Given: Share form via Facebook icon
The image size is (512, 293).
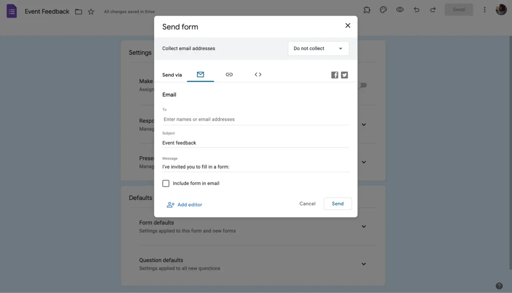Looking at the screenshot, I should pos(334,75).
